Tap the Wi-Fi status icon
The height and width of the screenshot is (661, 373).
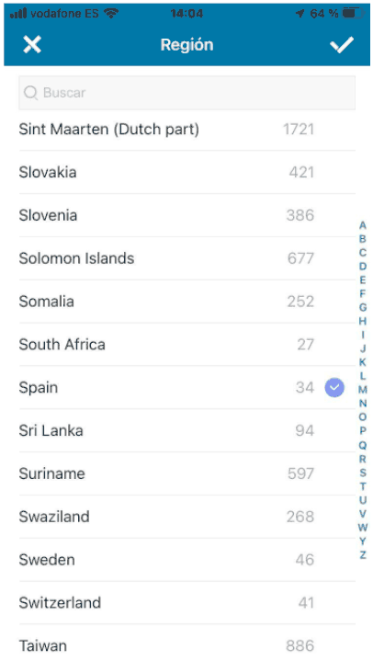[x=111, y=14]
